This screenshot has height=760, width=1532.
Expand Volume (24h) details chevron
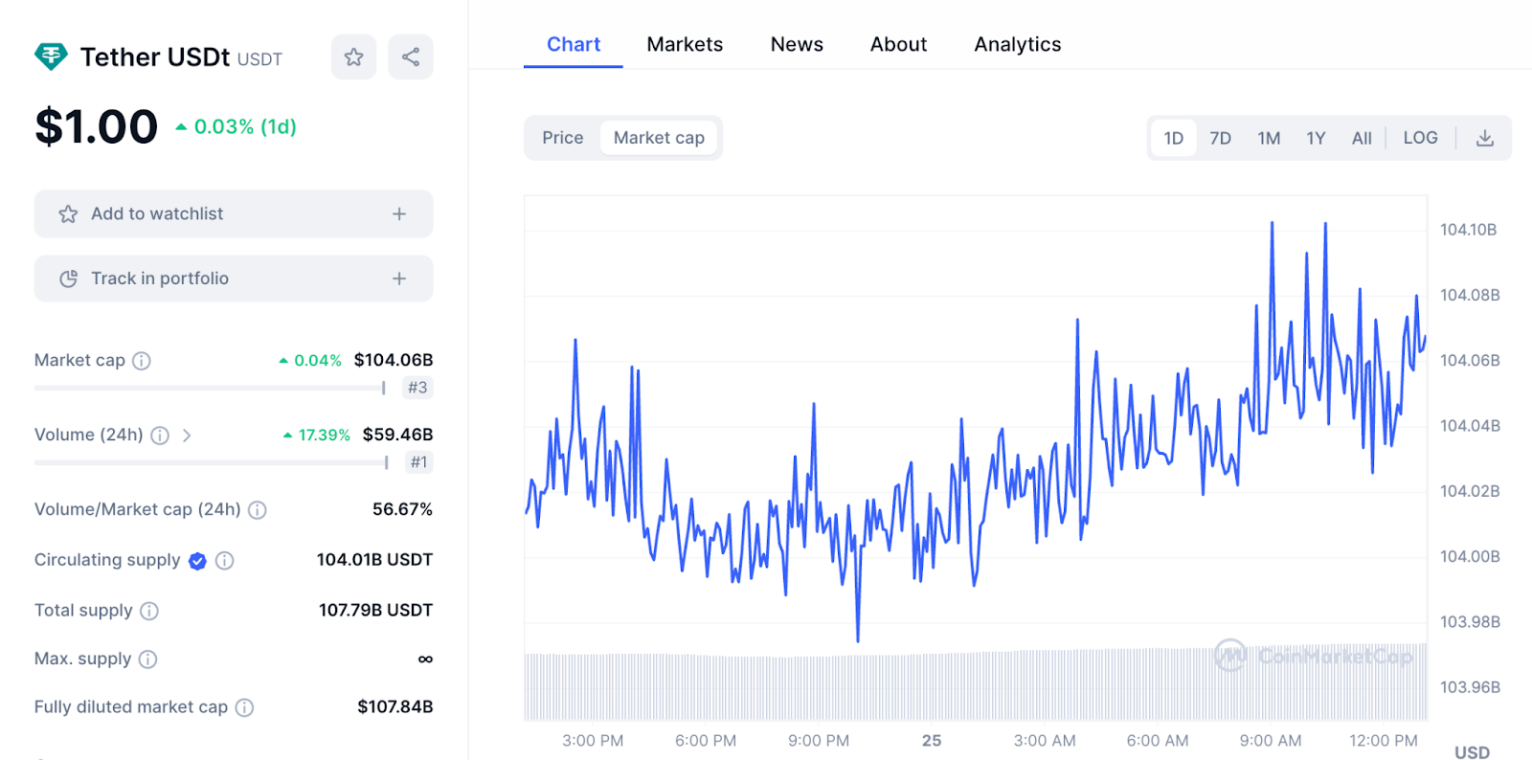[187, 436]
